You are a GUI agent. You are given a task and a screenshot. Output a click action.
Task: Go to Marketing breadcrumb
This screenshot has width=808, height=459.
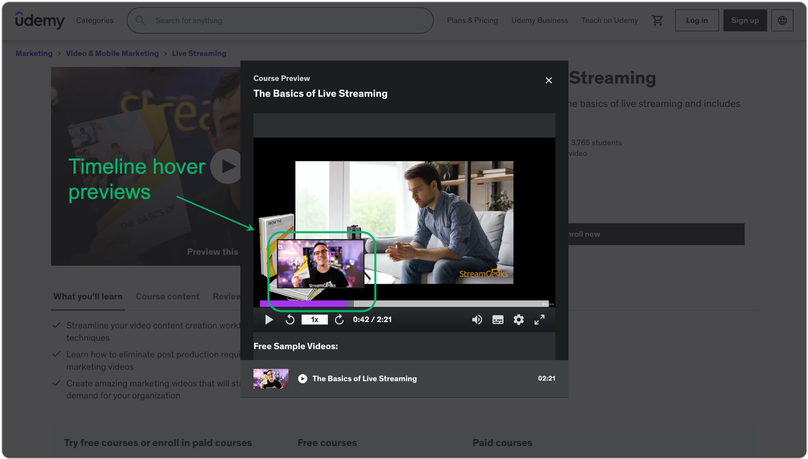point(34,53)
